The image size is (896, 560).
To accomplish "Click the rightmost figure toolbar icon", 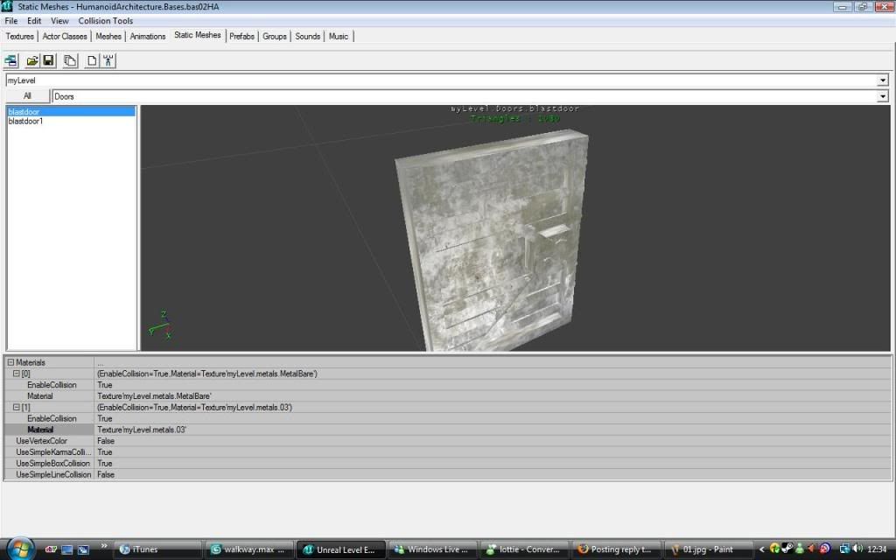I will (108, 60).
